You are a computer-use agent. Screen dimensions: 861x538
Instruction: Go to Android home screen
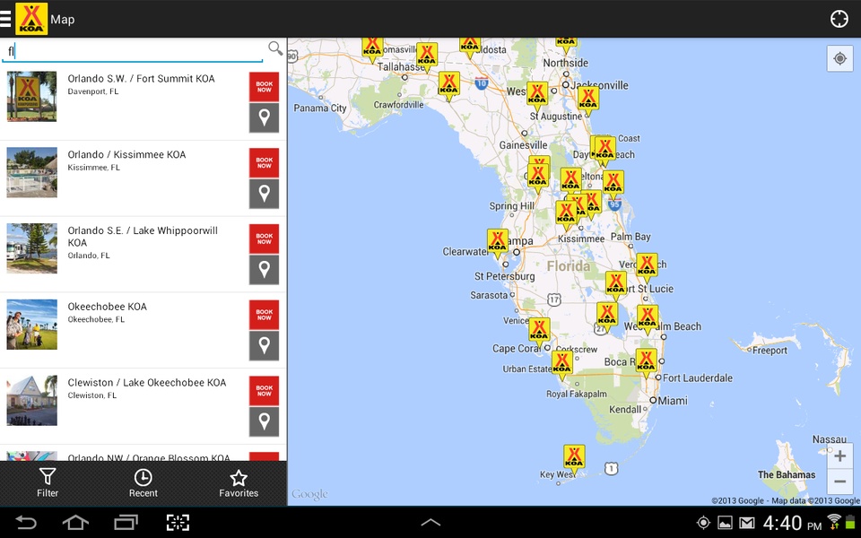(x=75, y=523)
